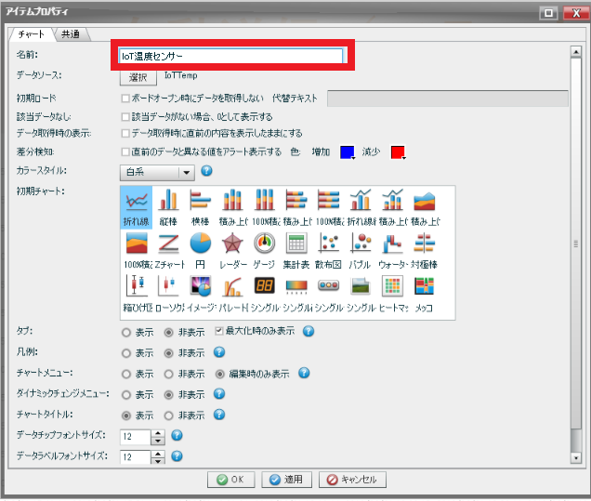
Task: Open help for データチップフォントサイズ
Action: click(177, 435)
